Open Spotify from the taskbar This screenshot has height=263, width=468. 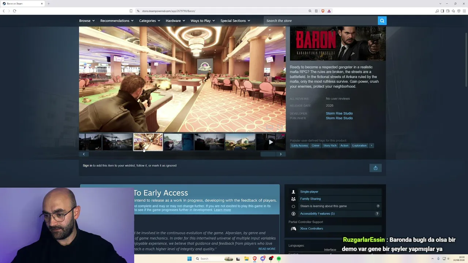point(279,259)
